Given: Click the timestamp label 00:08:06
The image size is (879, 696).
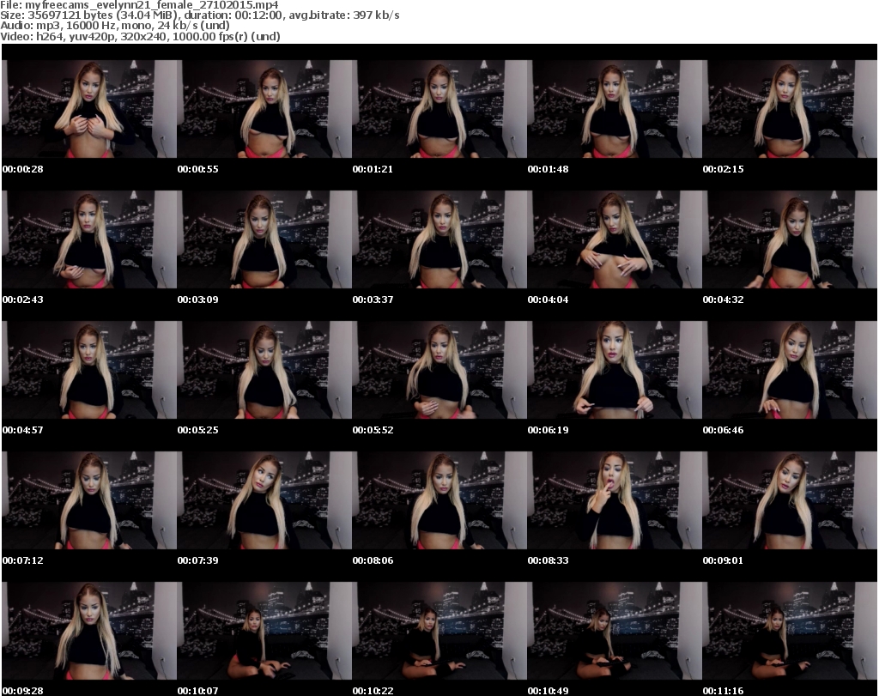Looking at the screenshot, I should click(x=373, y=560).
